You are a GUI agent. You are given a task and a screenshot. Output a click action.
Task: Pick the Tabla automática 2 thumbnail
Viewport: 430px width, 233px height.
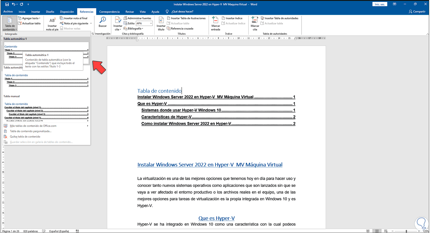point(46,82)
